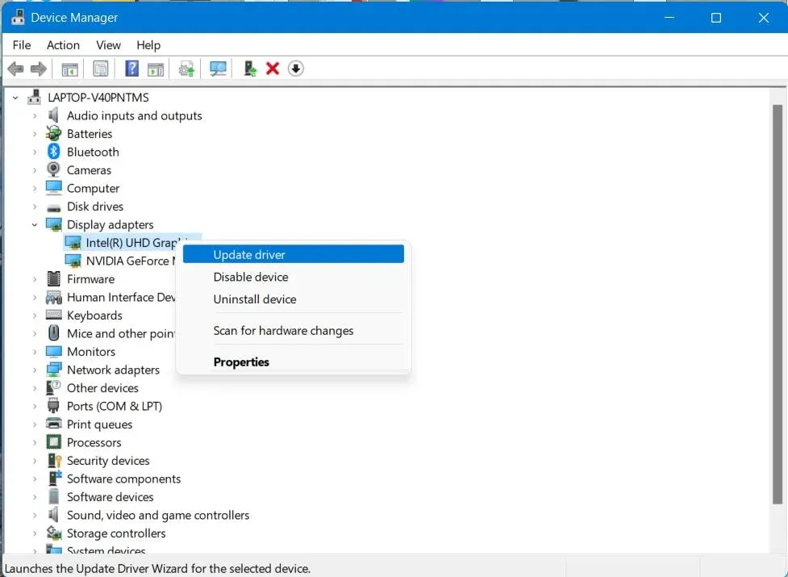The height and width of the screenshot is (577, 788).
Task: Click the Properties sheet toolbar icon
Action: point(101,69)
